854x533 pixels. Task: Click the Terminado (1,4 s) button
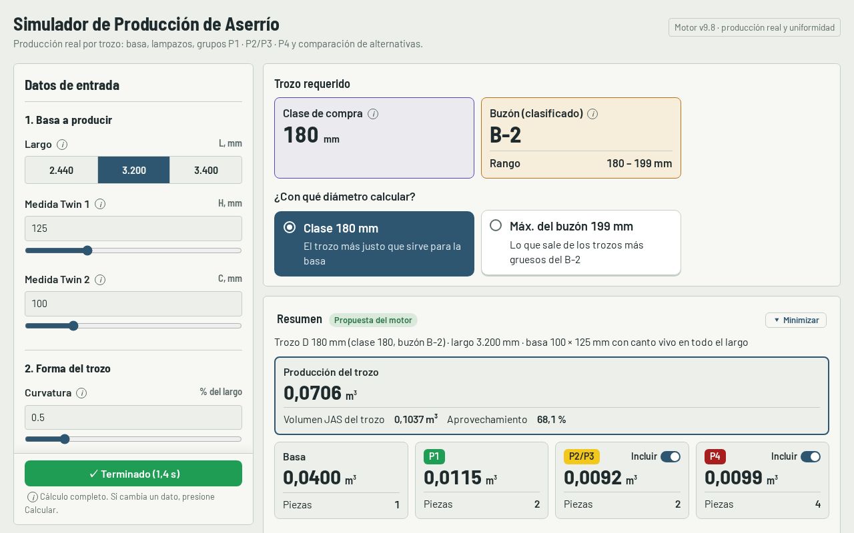[x=133, y=474]
